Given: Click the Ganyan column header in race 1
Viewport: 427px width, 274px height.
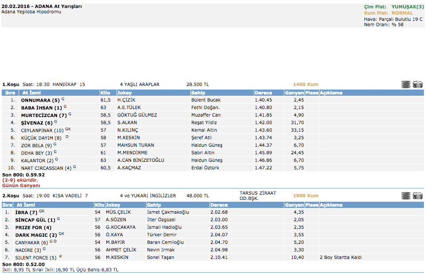Looking at the screenshot, I should (x=294, y=93).
